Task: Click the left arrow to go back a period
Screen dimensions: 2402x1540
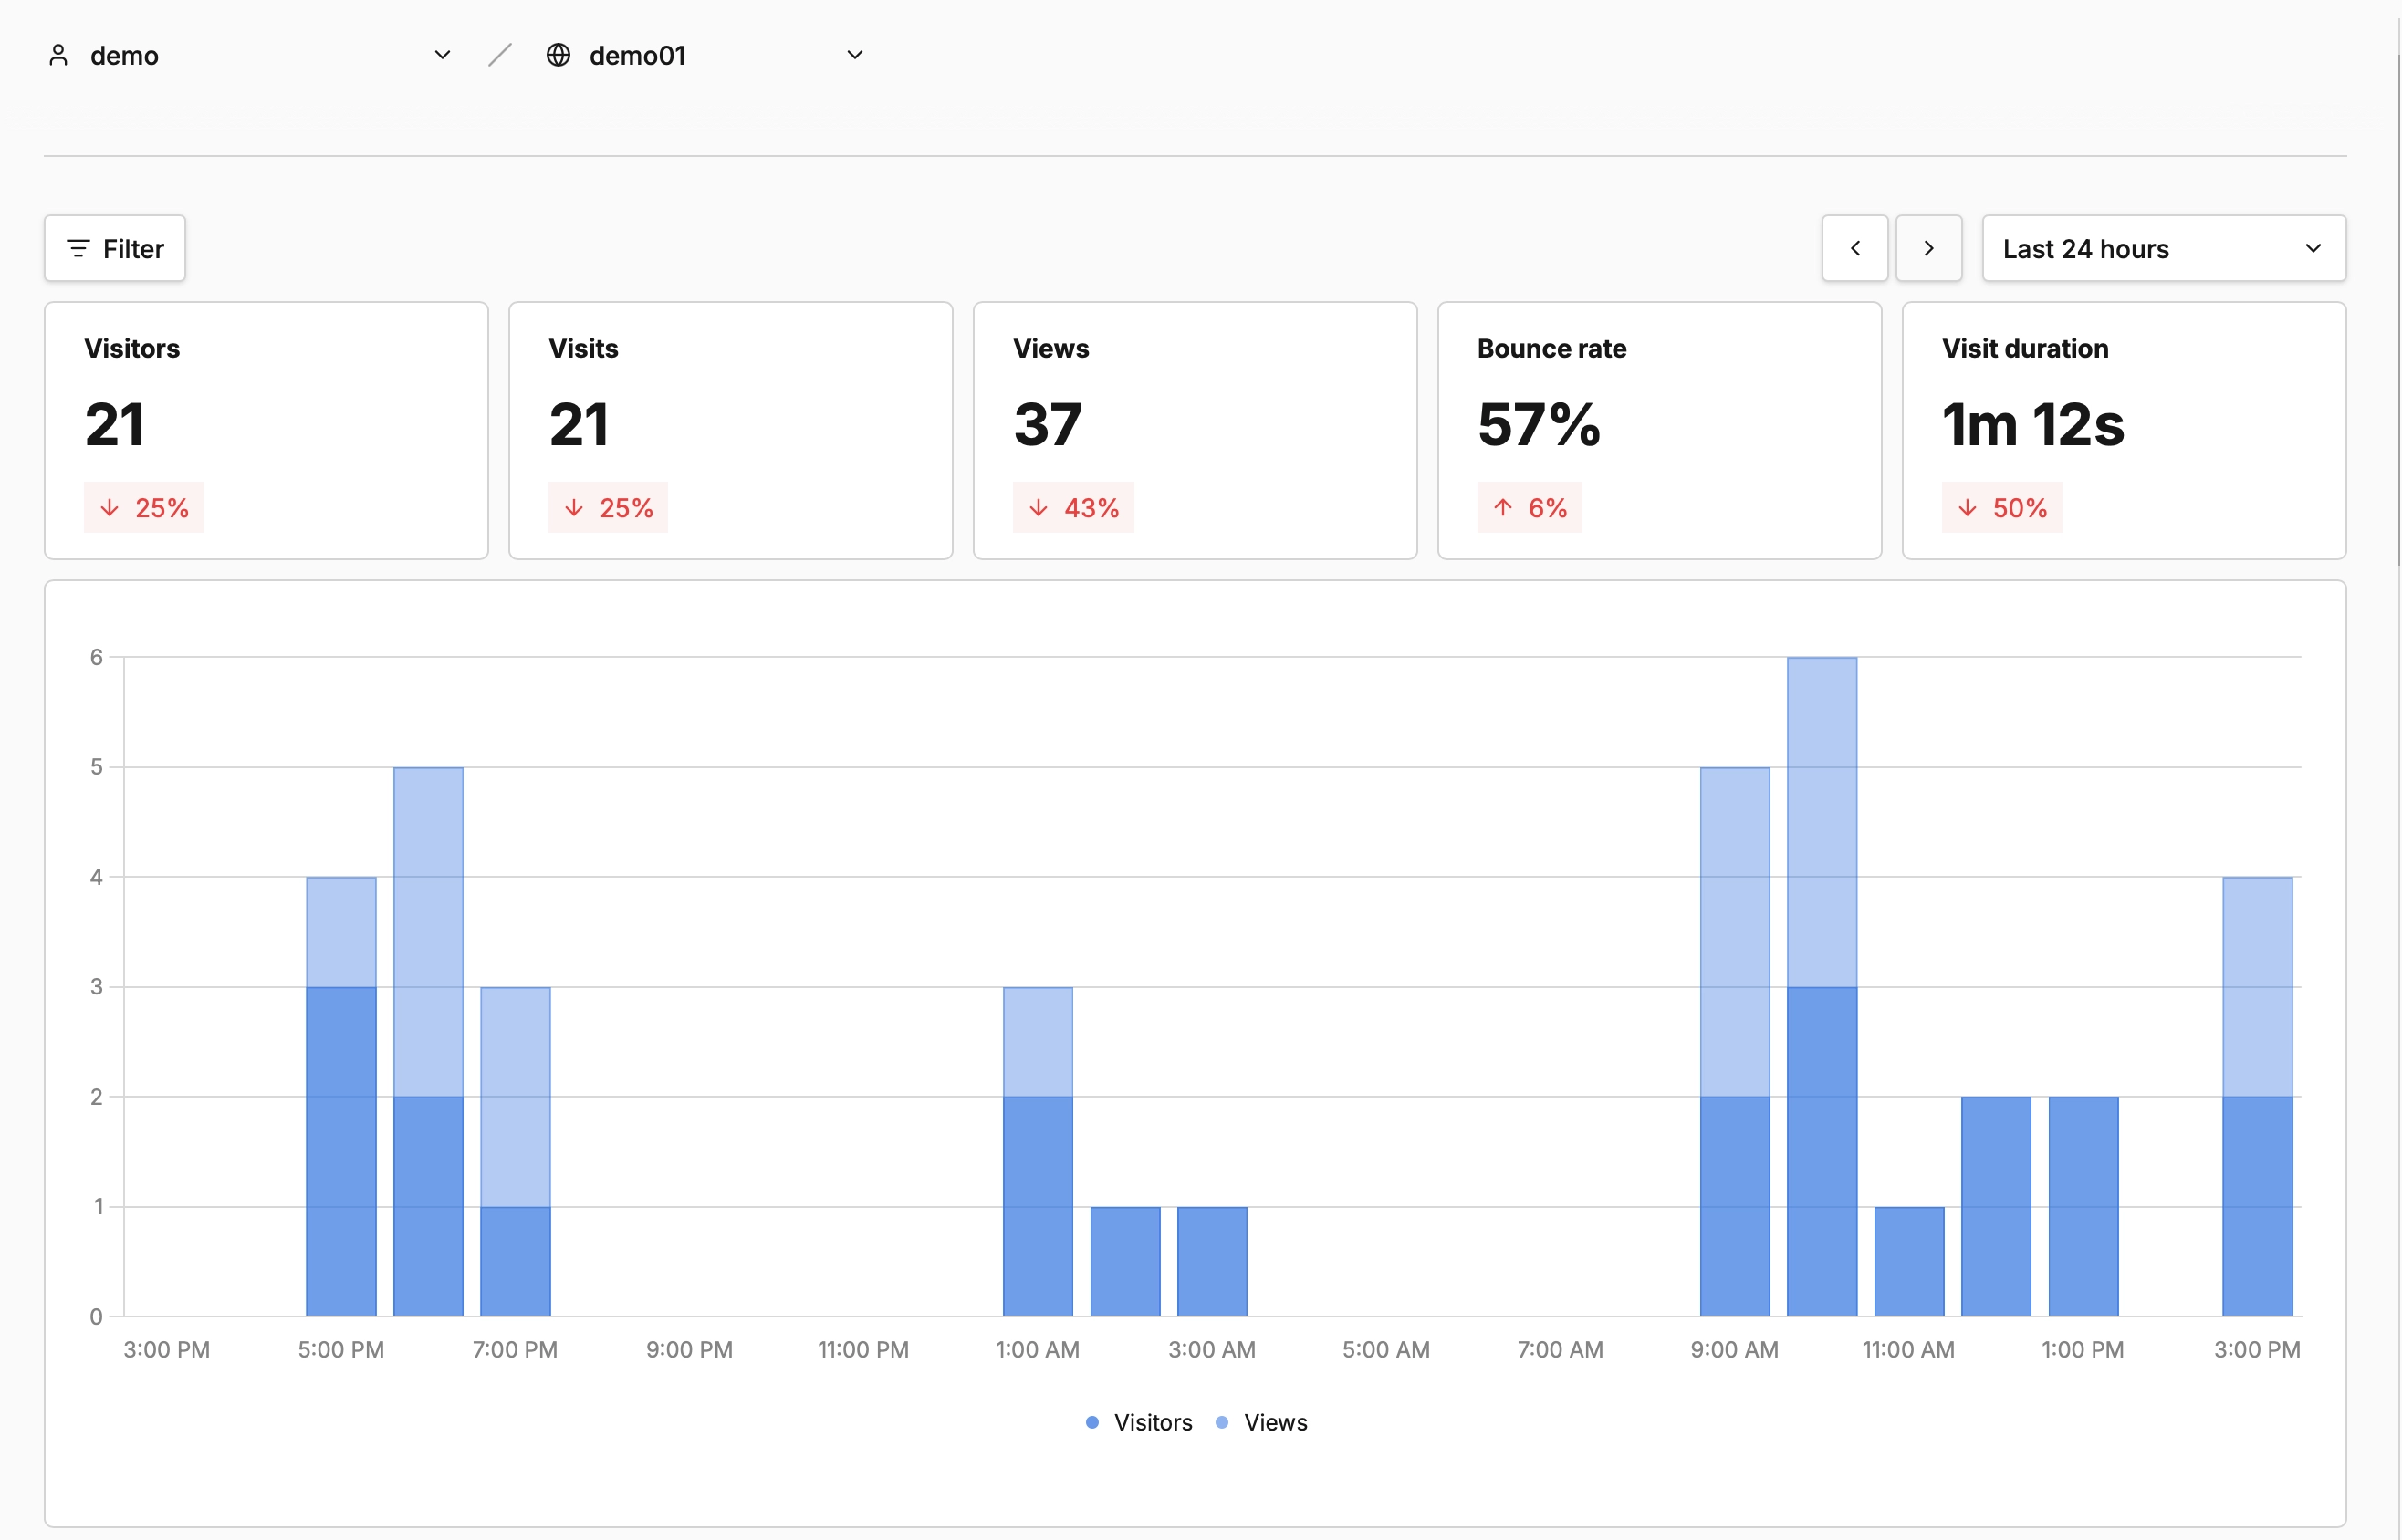Action: coord(1855,248)
